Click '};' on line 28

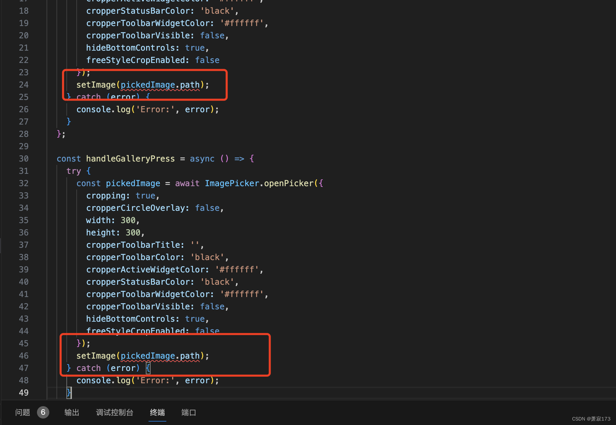click(61, 134)
